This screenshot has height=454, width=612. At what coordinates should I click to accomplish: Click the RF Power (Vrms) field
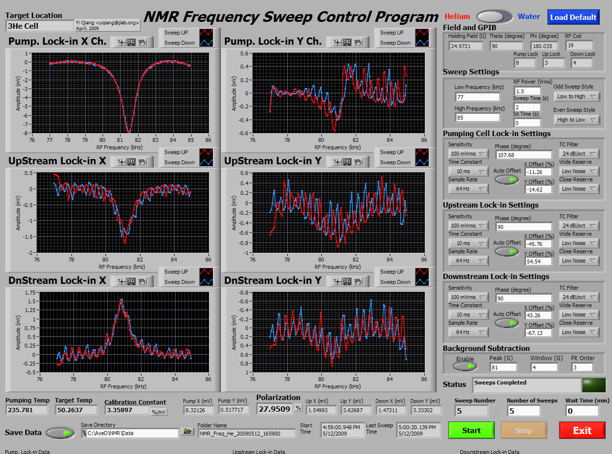tap(527, 91)
